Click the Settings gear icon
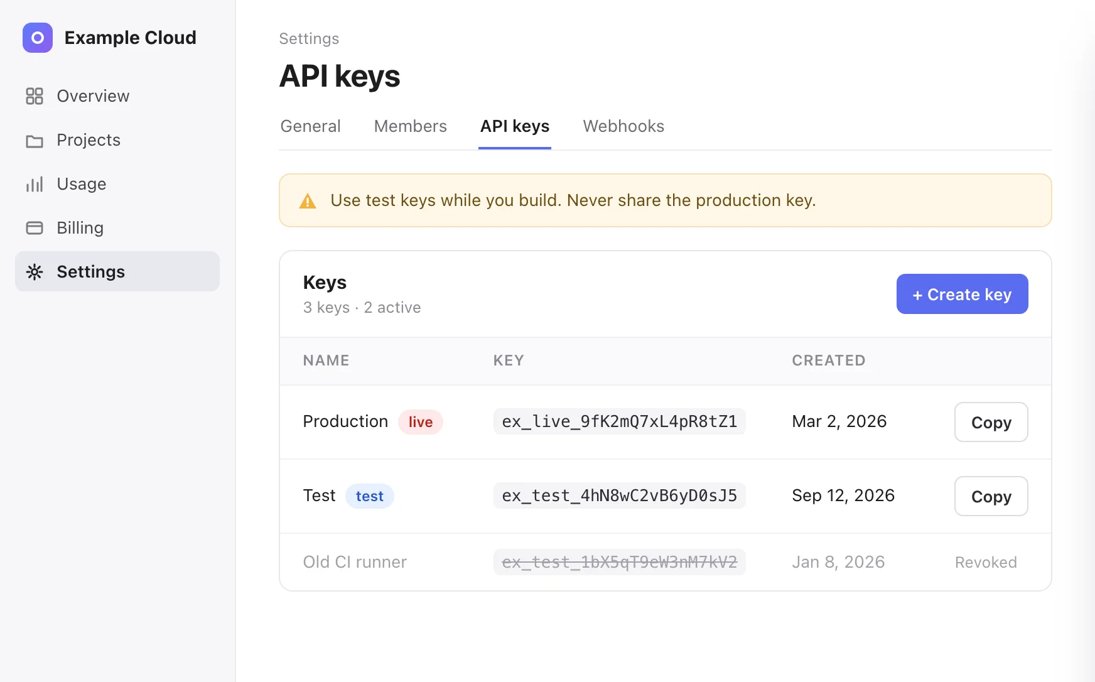 (35, 272)
